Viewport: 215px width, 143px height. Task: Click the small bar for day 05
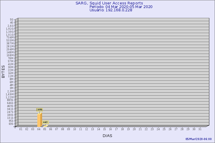click(46, 126)
